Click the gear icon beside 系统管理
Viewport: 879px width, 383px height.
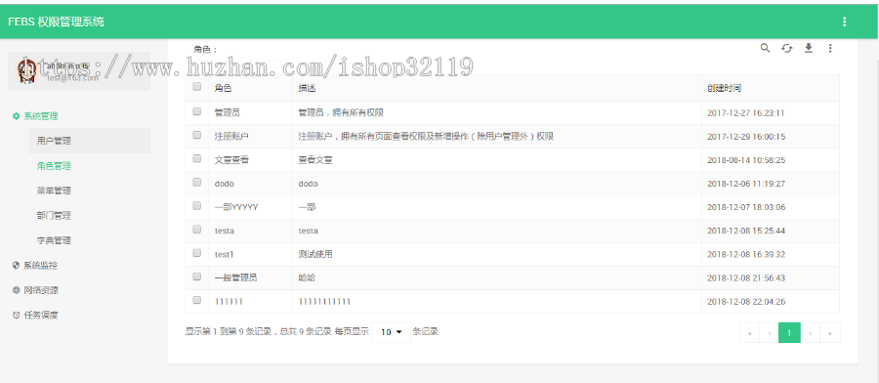coord(17,116)
